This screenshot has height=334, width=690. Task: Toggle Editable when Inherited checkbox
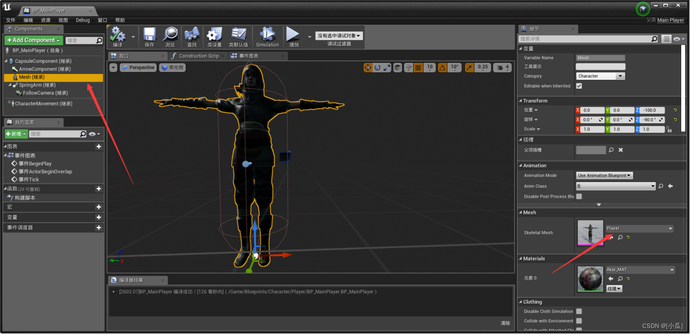coord(579,86)
